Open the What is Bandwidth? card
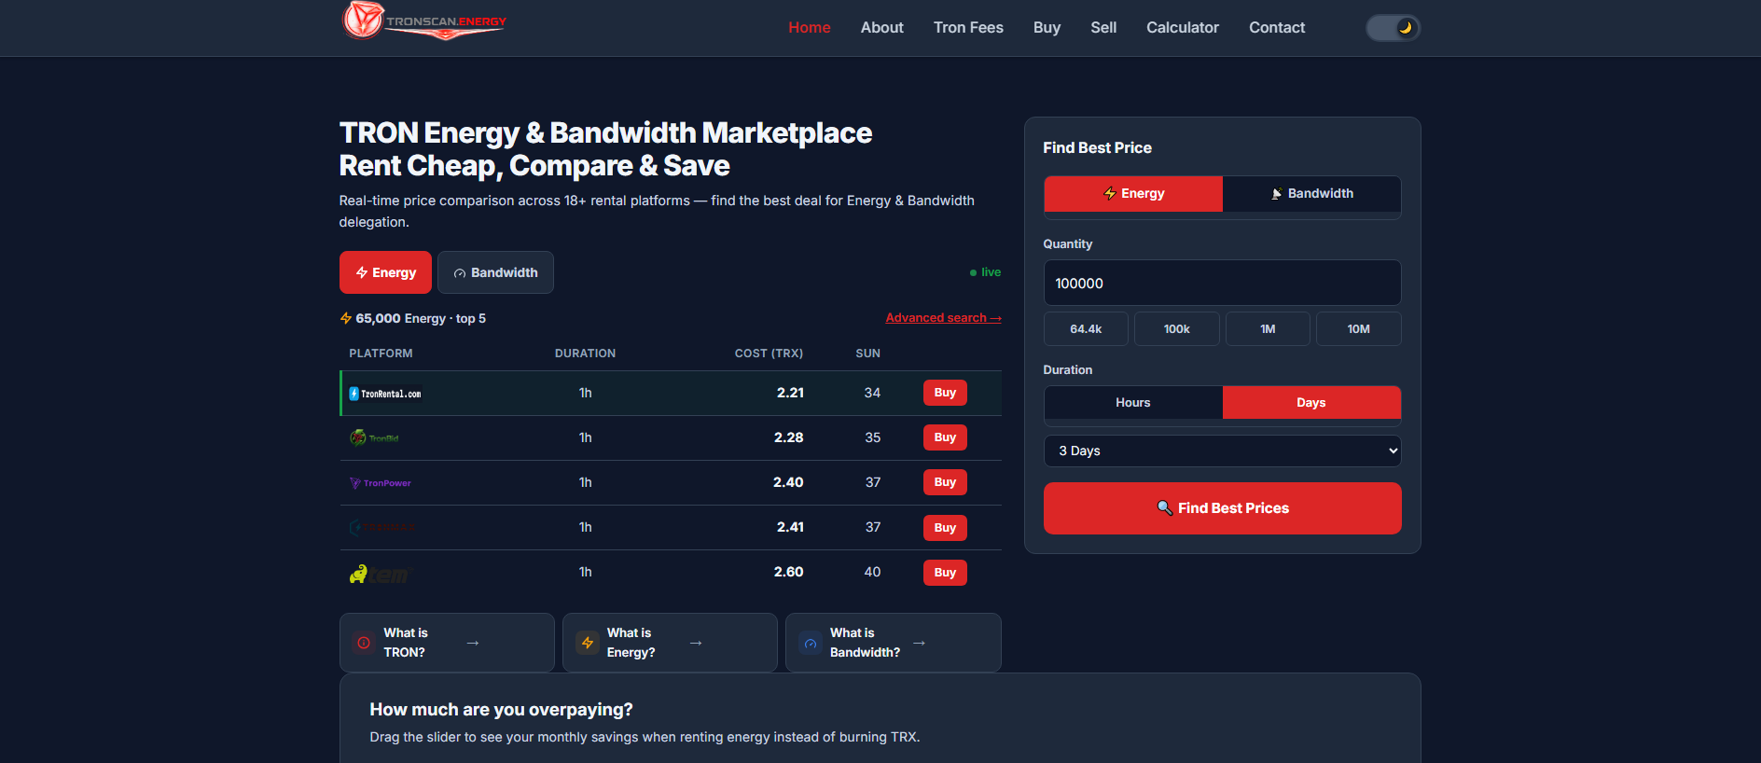 coord(894,643)
